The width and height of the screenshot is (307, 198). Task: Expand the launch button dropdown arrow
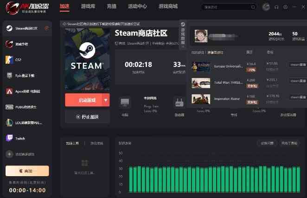coord(106,100)
